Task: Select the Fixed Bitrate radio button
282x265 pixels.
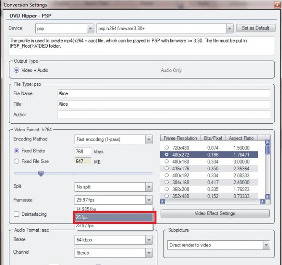Action: tap(17, 151)
